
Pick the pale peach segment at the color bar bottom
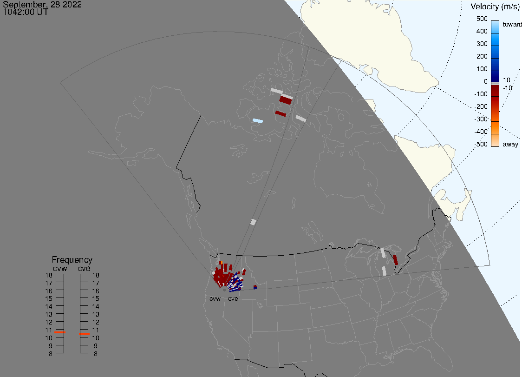pyautogui.click(x=495, y=140)
